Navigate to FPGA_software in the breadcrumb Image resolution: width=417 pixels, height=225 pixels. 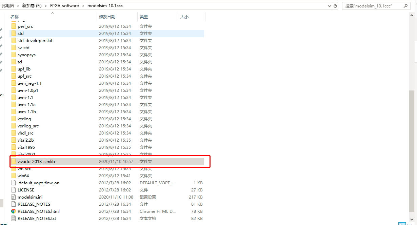pos(64,5)
